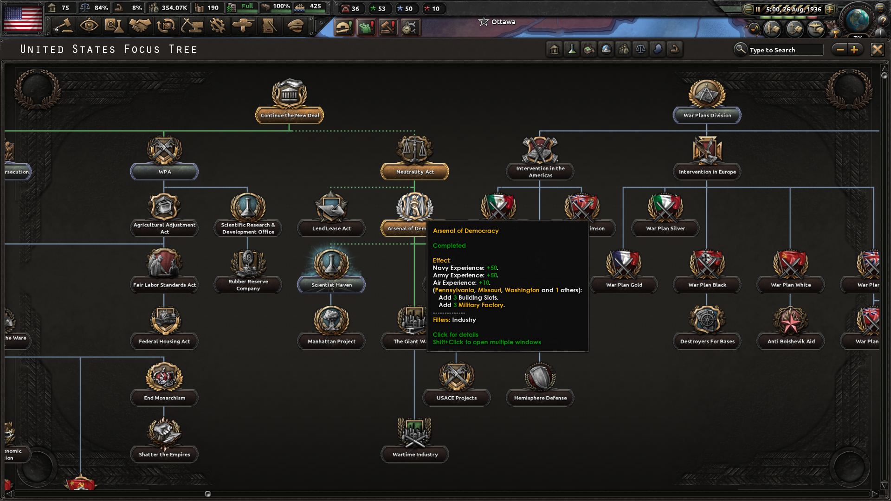Open the Recruit and Deploy tank icon
The width and height of the screenshot is (891, 501).
pyautogui.click(x=243, y=26)
